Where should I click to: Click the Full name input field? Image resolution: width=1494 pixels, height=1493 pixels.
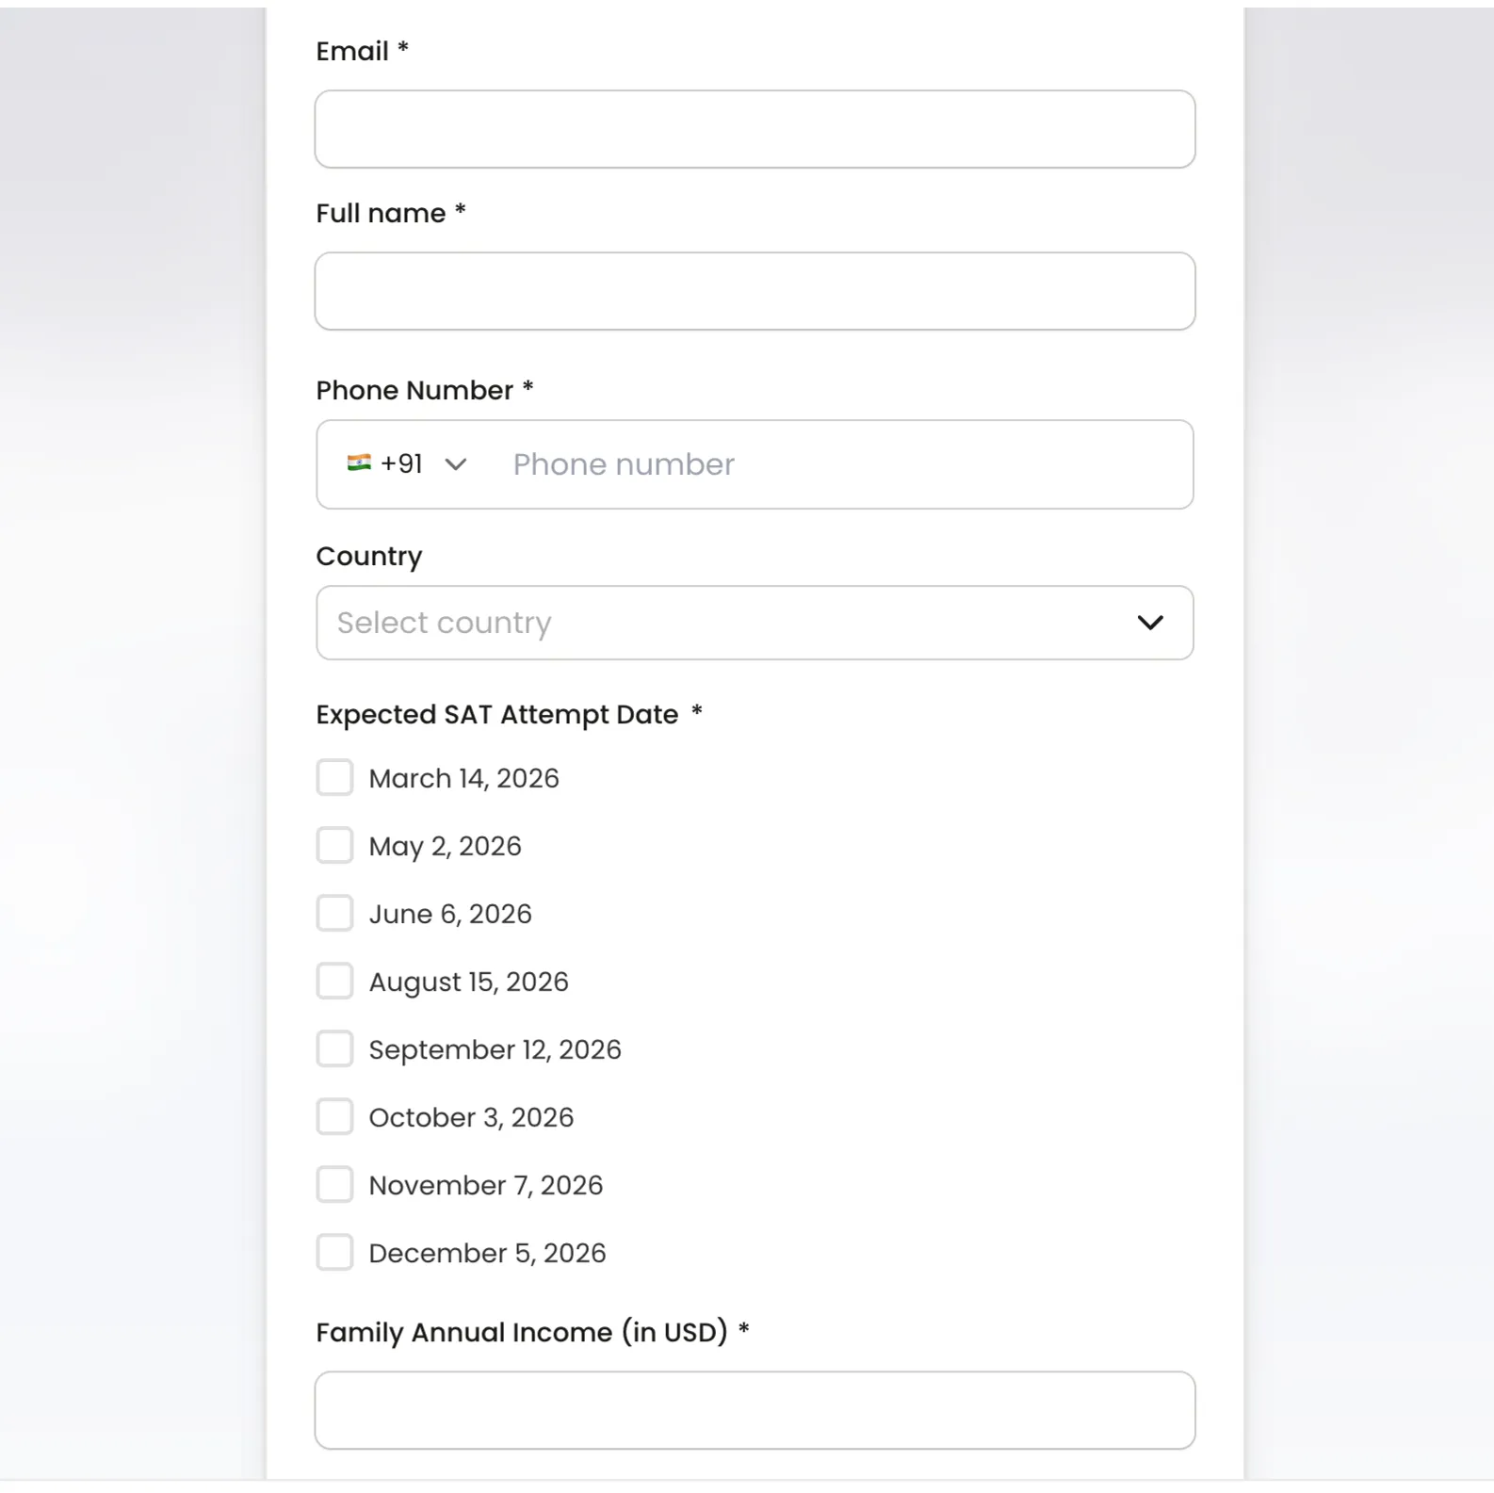click(x=754, y=291)
